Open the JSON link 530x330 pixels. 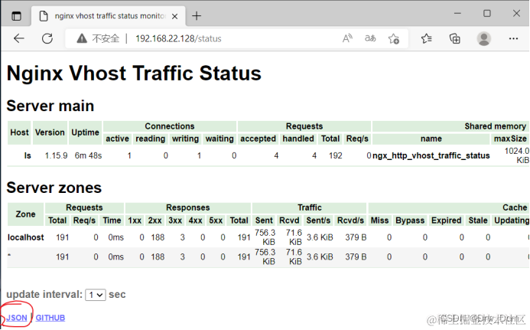coord(17,318)
